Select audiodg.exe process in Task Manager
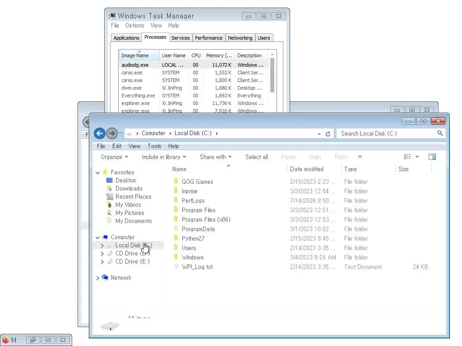Viewport: 462px width, 346px height. coord(194,65)
